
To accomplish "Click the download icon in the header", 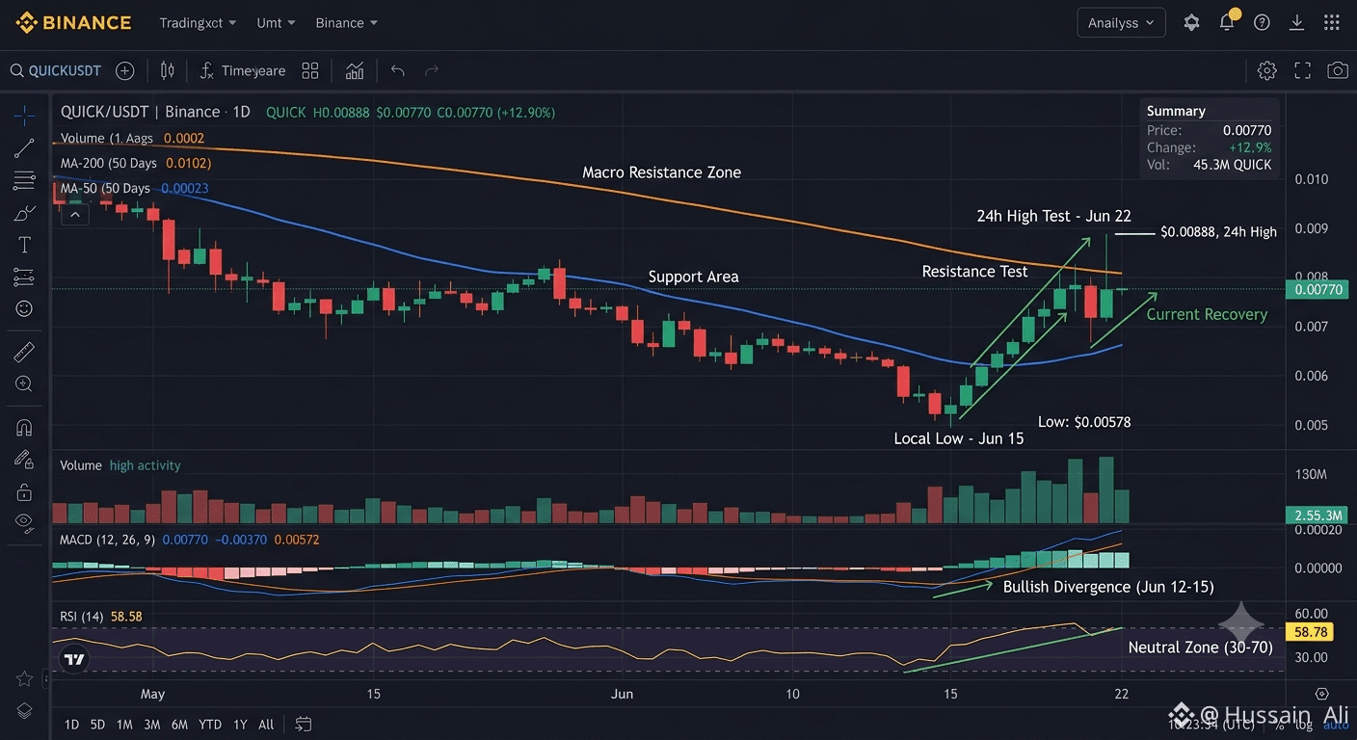I will coord(1297,22).
